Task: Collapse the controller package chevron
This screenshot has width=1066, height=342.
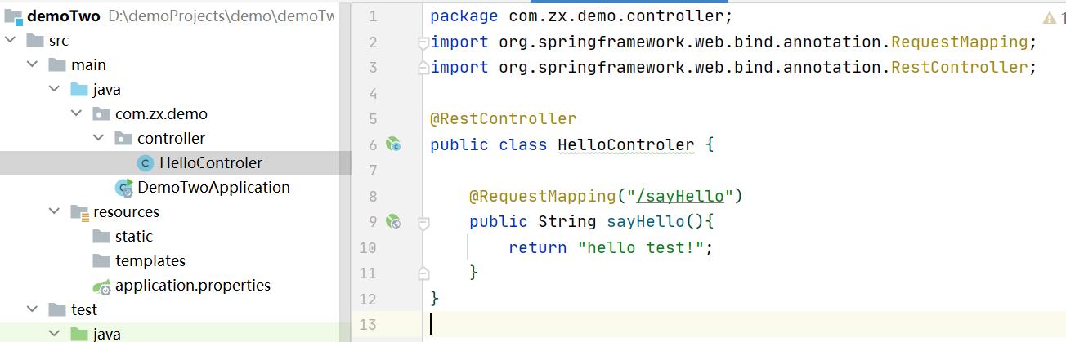Action: click(99, 139)
